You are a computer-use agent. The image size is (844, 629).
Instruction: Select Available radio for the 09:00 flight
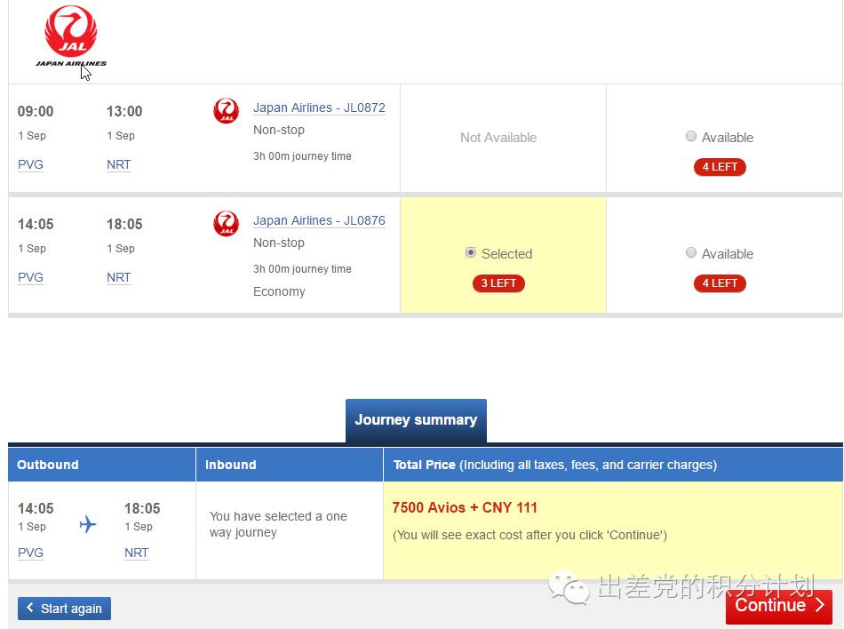691,136
